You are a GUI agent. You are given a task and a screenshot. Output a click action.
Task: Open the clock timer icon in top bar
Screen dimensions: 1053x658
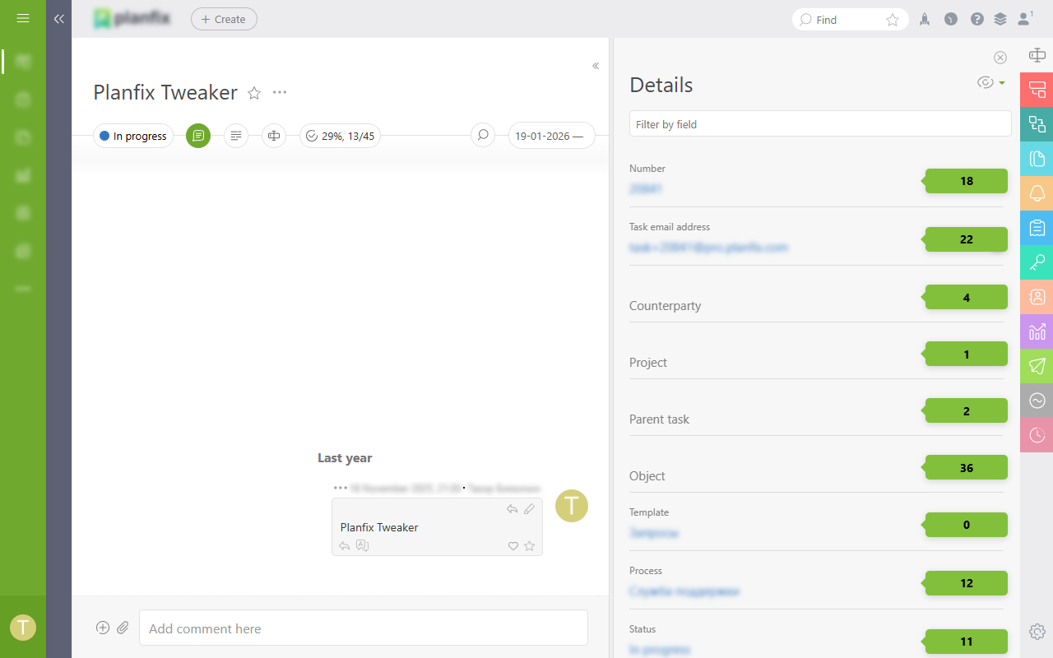(951, 19)
